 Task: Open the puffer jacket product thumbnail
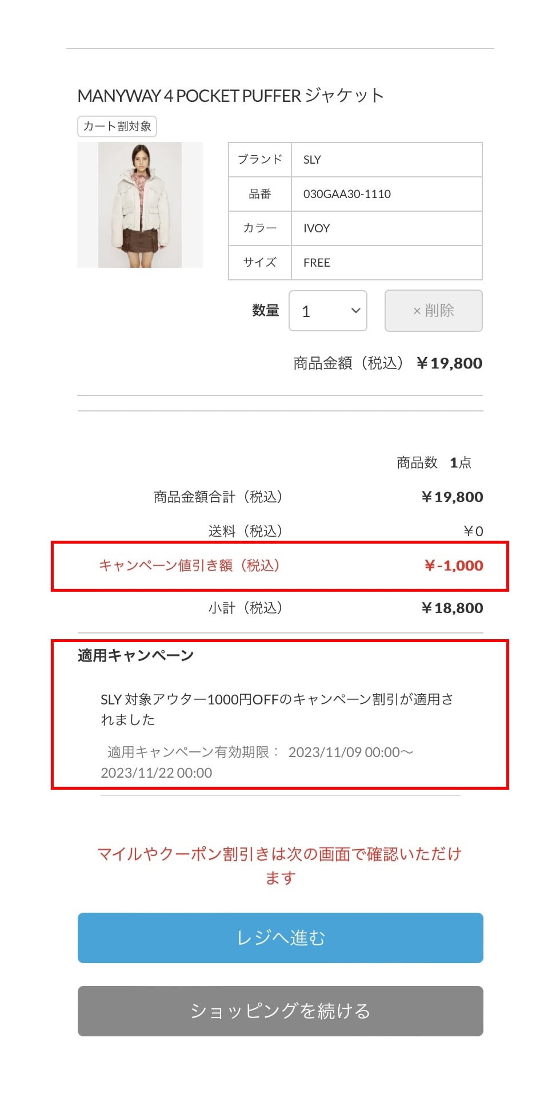(140, 205)
